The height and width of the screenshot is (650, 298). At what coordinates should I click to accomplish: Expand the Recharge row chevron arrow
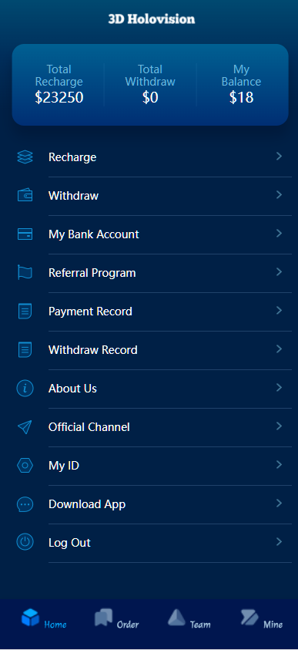click(x=279, y=157)
